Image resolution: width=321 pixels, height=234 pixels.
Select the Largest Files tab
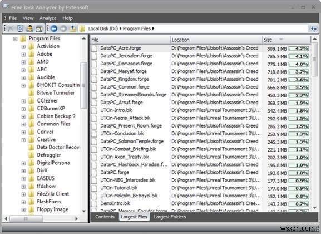pyautogui.click(x=134, y=217)
